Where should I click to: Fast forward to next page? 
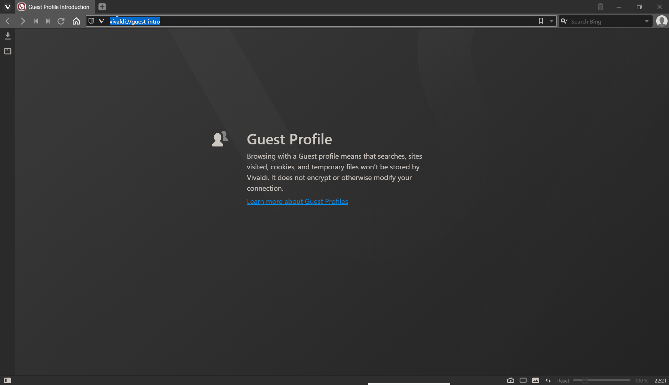click(48, 21)
